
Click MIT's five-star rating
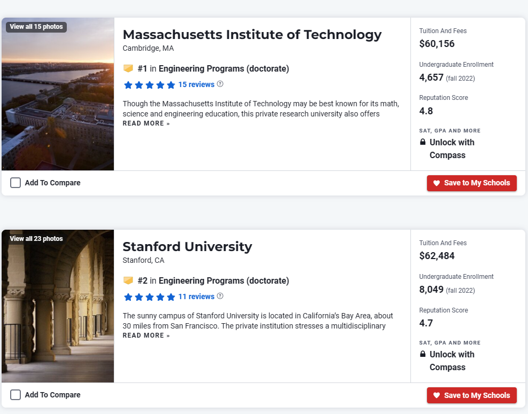[x=149, y=85]
